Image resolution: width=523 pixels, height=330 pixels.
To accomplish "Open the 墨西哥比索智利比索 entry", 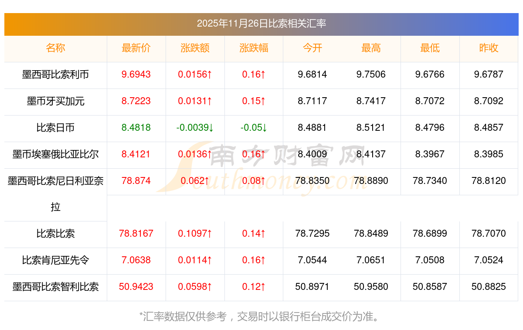I will tap(55, 287).
